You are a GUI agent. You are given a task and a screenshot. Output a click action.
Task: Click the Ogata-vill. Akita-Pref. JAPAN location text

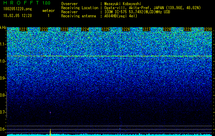[152, 8]
